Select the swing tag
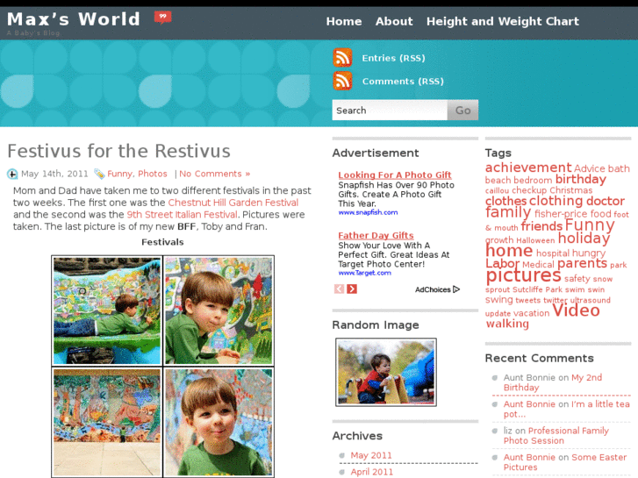This screenshot has width=638, height=478. coord(498,300)
